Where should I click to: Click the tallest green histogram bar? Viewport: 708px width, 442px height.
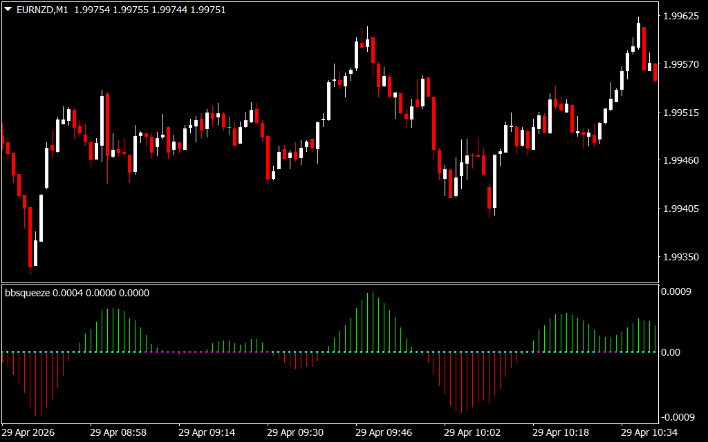(x=373, y=322)
